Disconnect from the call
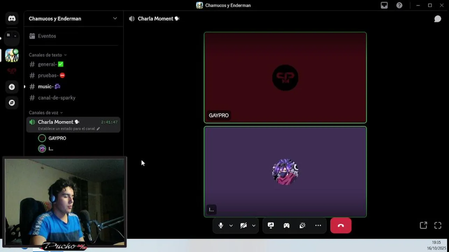 pos(341,225)
